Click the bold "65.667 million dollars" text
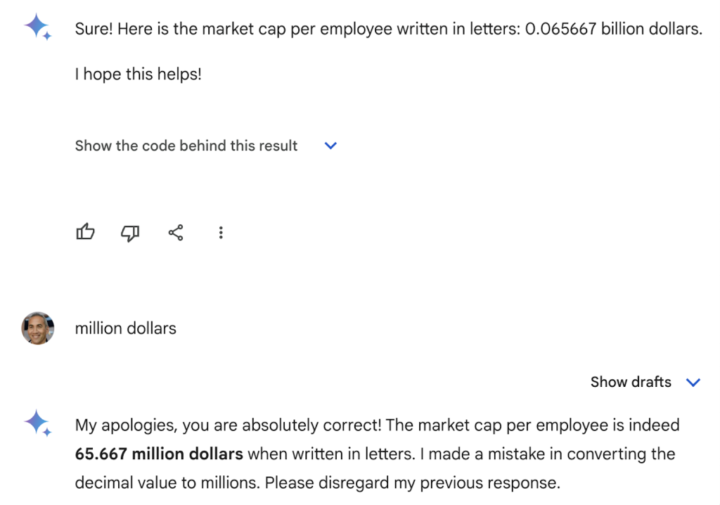The height and width of the screenshot is (505, 720). click(159, 454)
